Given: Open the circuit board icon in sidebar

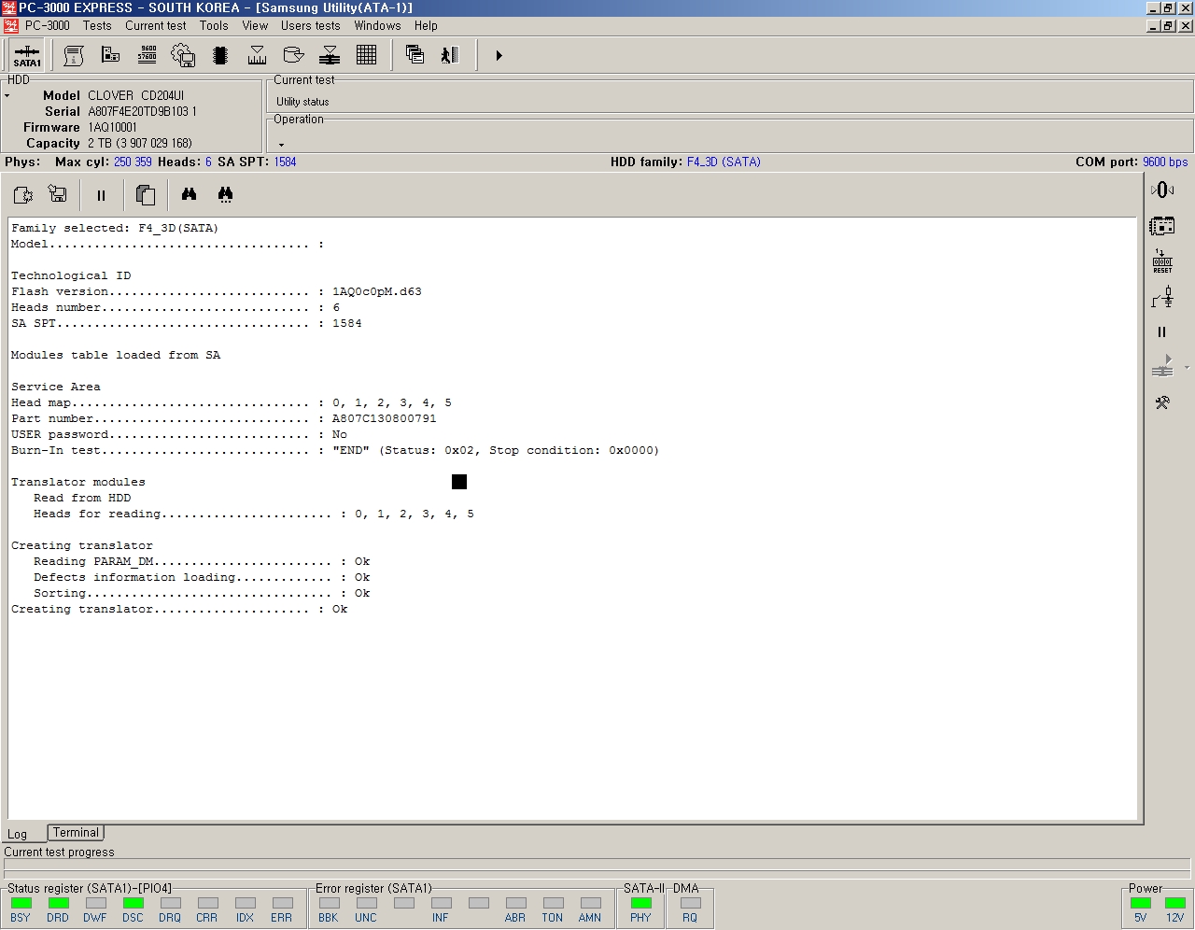Looking at the screenshot, I should point(1162,226).
